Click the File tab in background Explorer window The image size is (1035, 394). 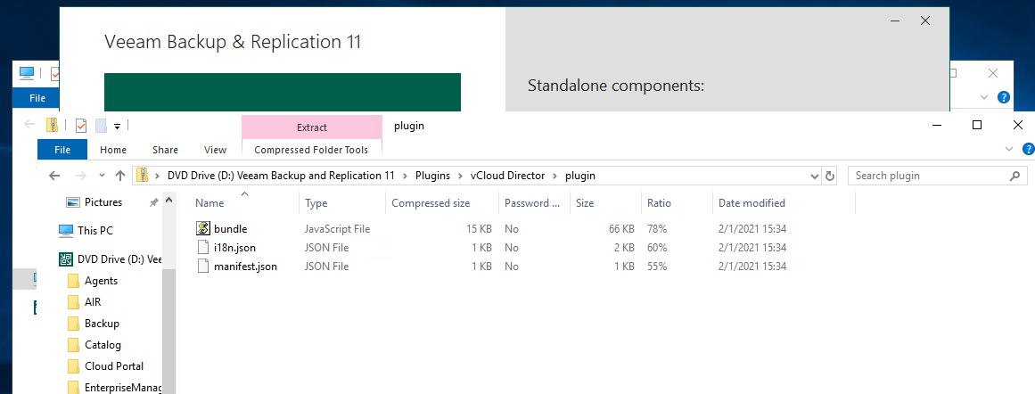[37, 98]
